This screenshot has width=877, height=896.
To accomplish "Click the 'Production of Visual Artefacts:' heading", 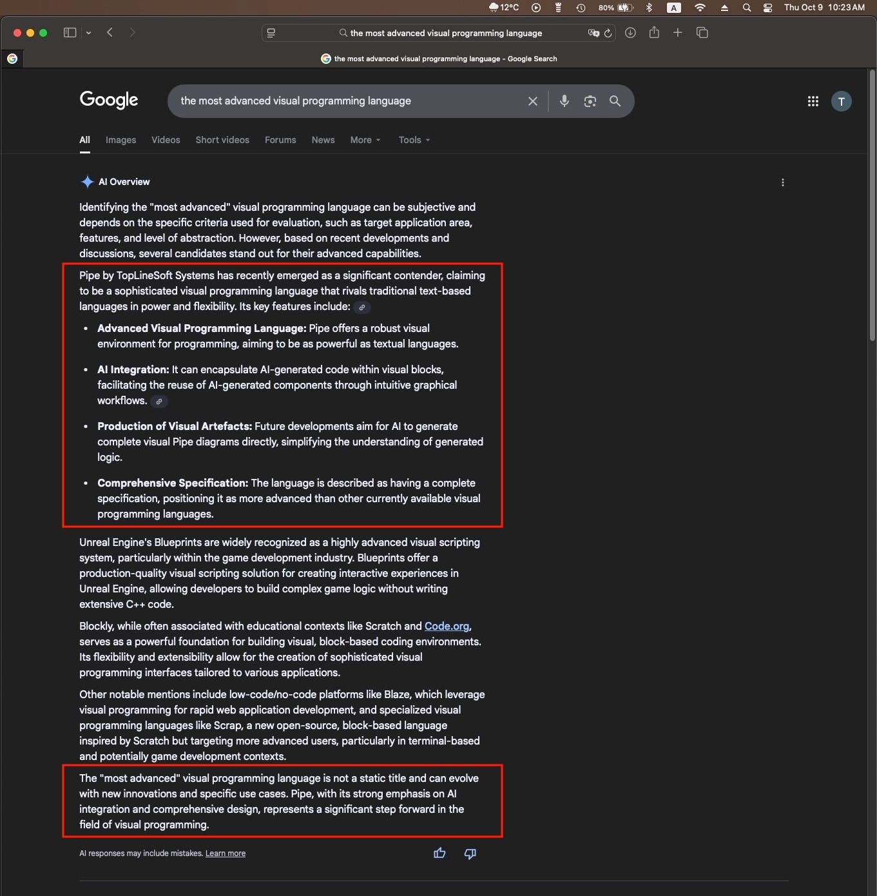I will pyautogui.click(x=175, y=426).
